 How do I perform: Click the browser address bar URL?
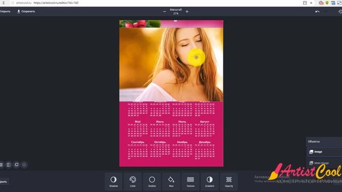pyautogui.click(x=56, y=3)
